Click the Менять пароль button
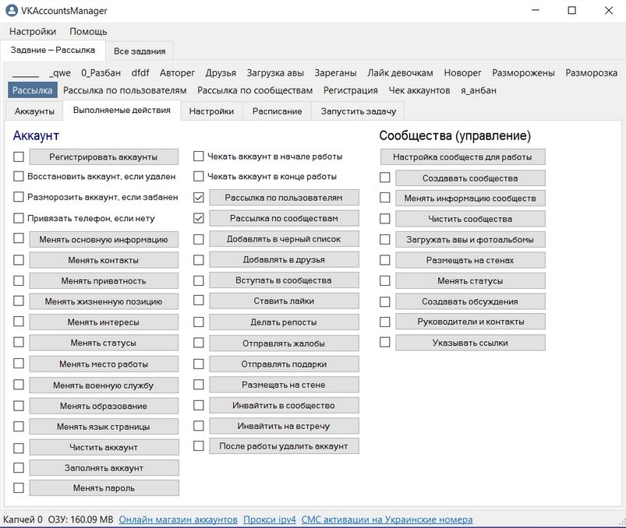This screenshot has height=528, width=626. point(104,488)
